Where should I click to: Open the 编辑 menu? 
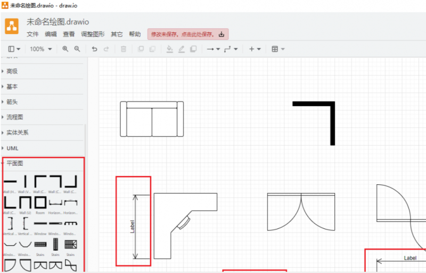(51, 34)
